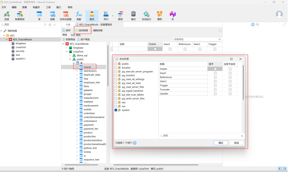
Task: Select the 视图 view toolbar icon
Action: point(52,15)
